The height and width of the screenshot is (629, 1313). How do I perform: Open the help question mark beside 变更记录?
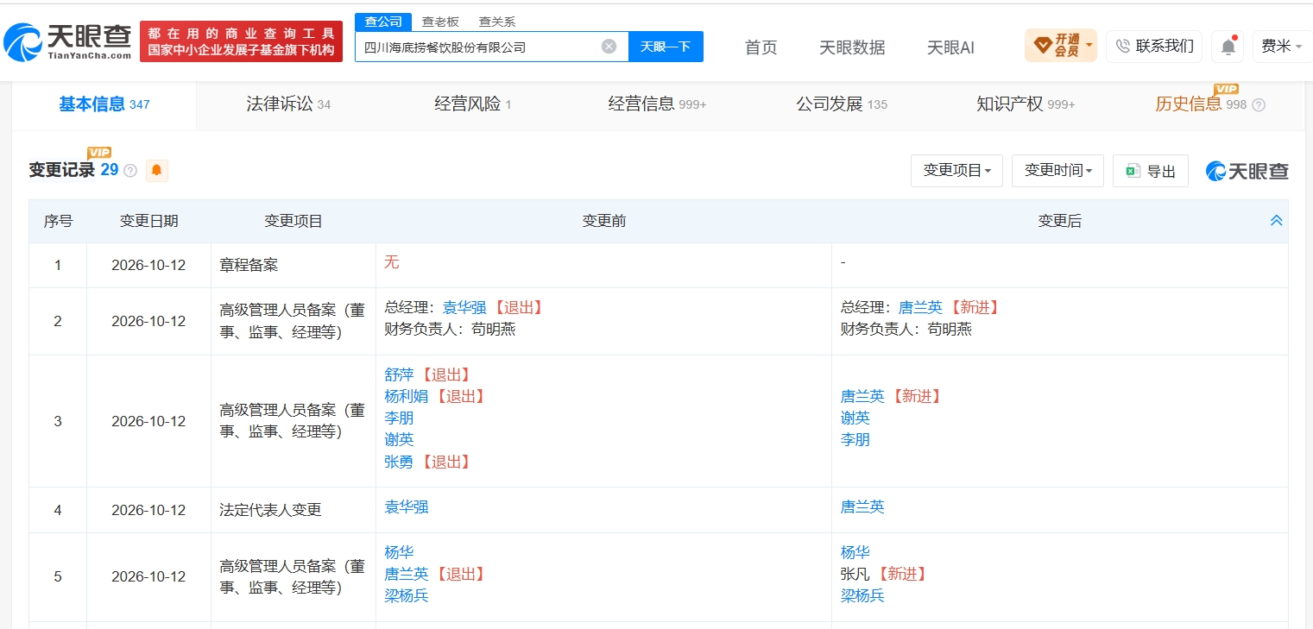(x=130, y=171)
